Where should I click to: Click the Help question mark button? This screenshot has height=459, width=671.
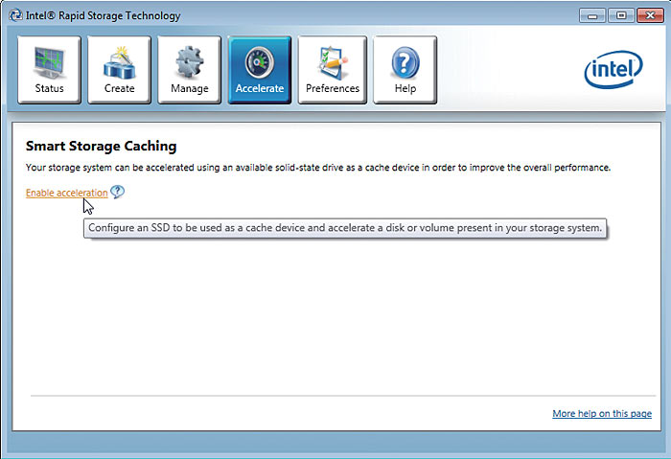[x=405, y=70]
